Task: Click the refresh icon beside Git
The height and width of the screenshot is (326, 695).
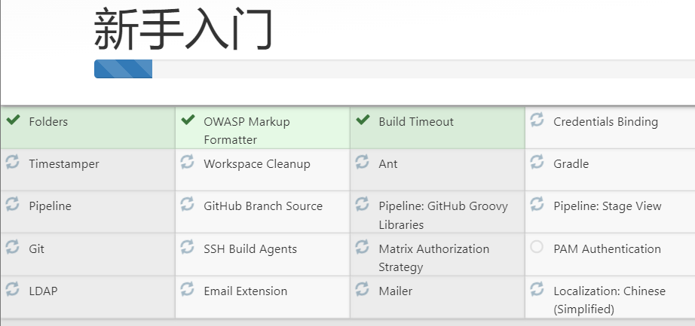Action: (12, 247)
